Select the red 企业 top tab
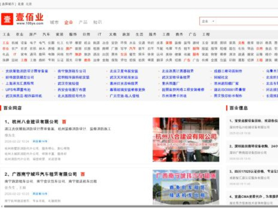Image resolution: width=278 pixels, height=208 pixels. (69, 22)
